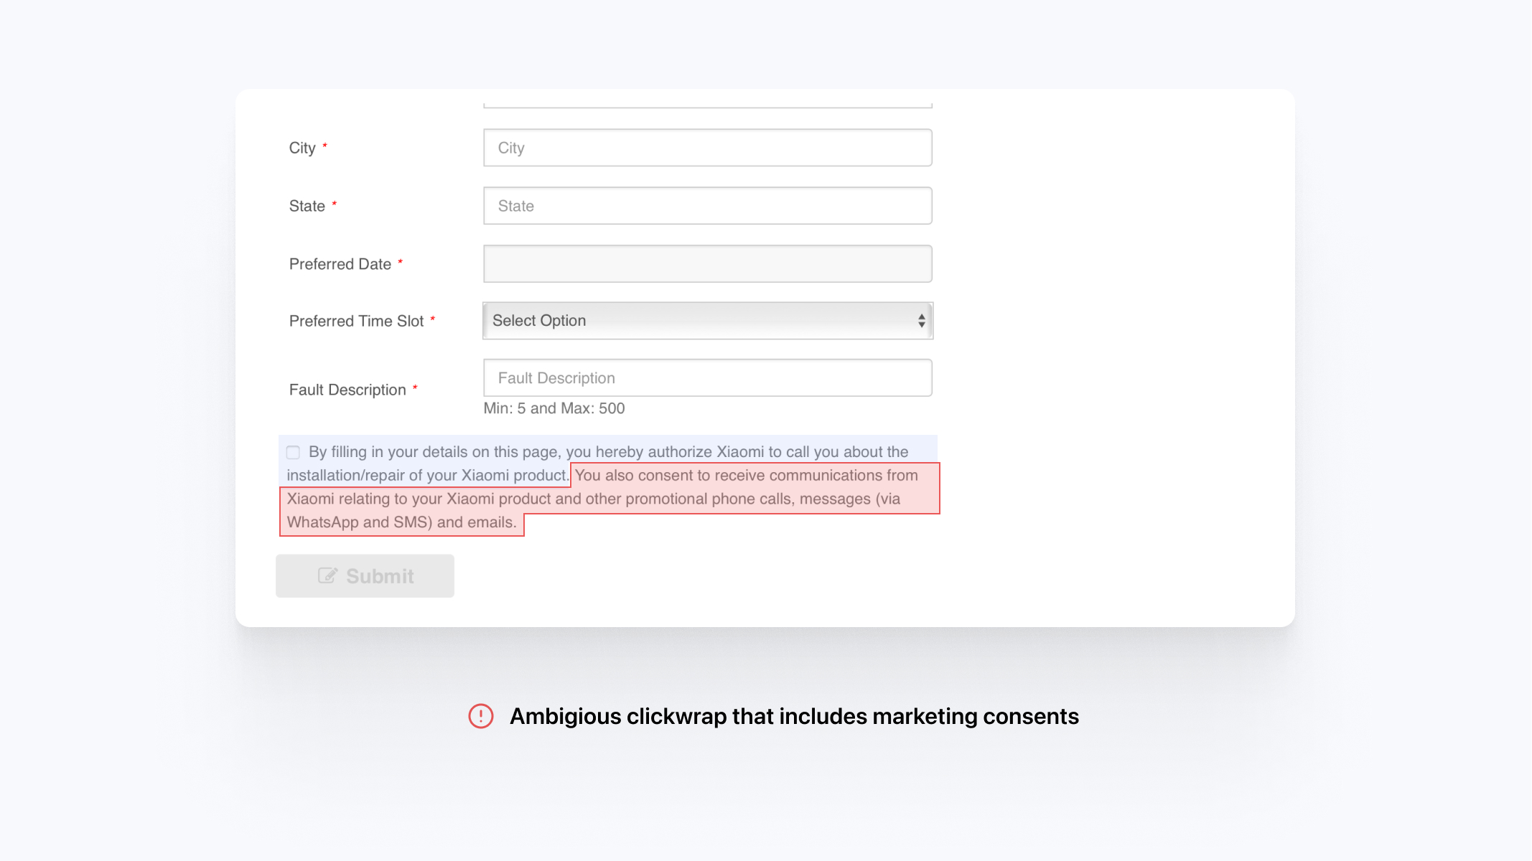Image resolution: width=1532 pixels, height=861 pixels.
Task: Open the Preferred Date picker field
Action: [707, 263]
